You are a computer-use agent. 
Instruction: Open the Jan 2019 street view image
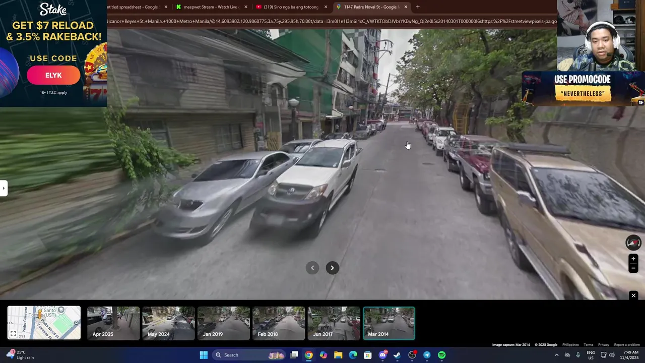[x=223, y=323]
